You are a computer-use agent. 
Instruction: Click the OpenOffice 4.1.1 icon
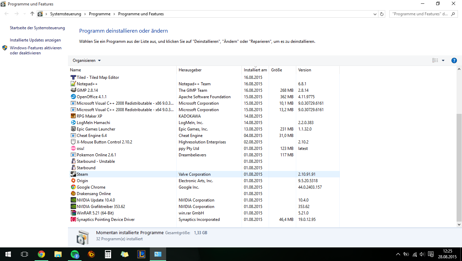point(73,97)
